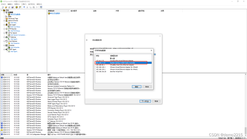Open the 帮助(H) menu
247x139 pixels.
coord(39,4)
